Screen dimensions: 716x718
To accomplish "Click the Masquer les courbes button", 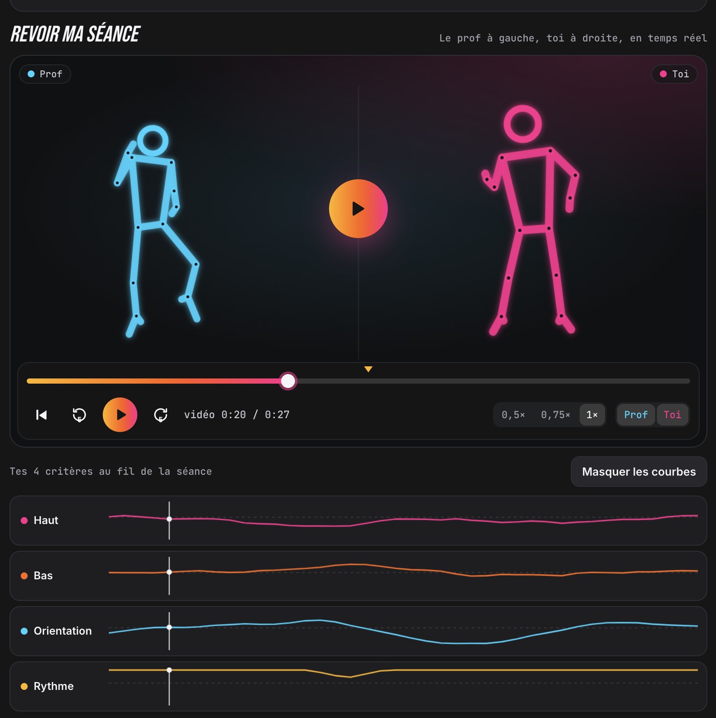I will (639, 471).
